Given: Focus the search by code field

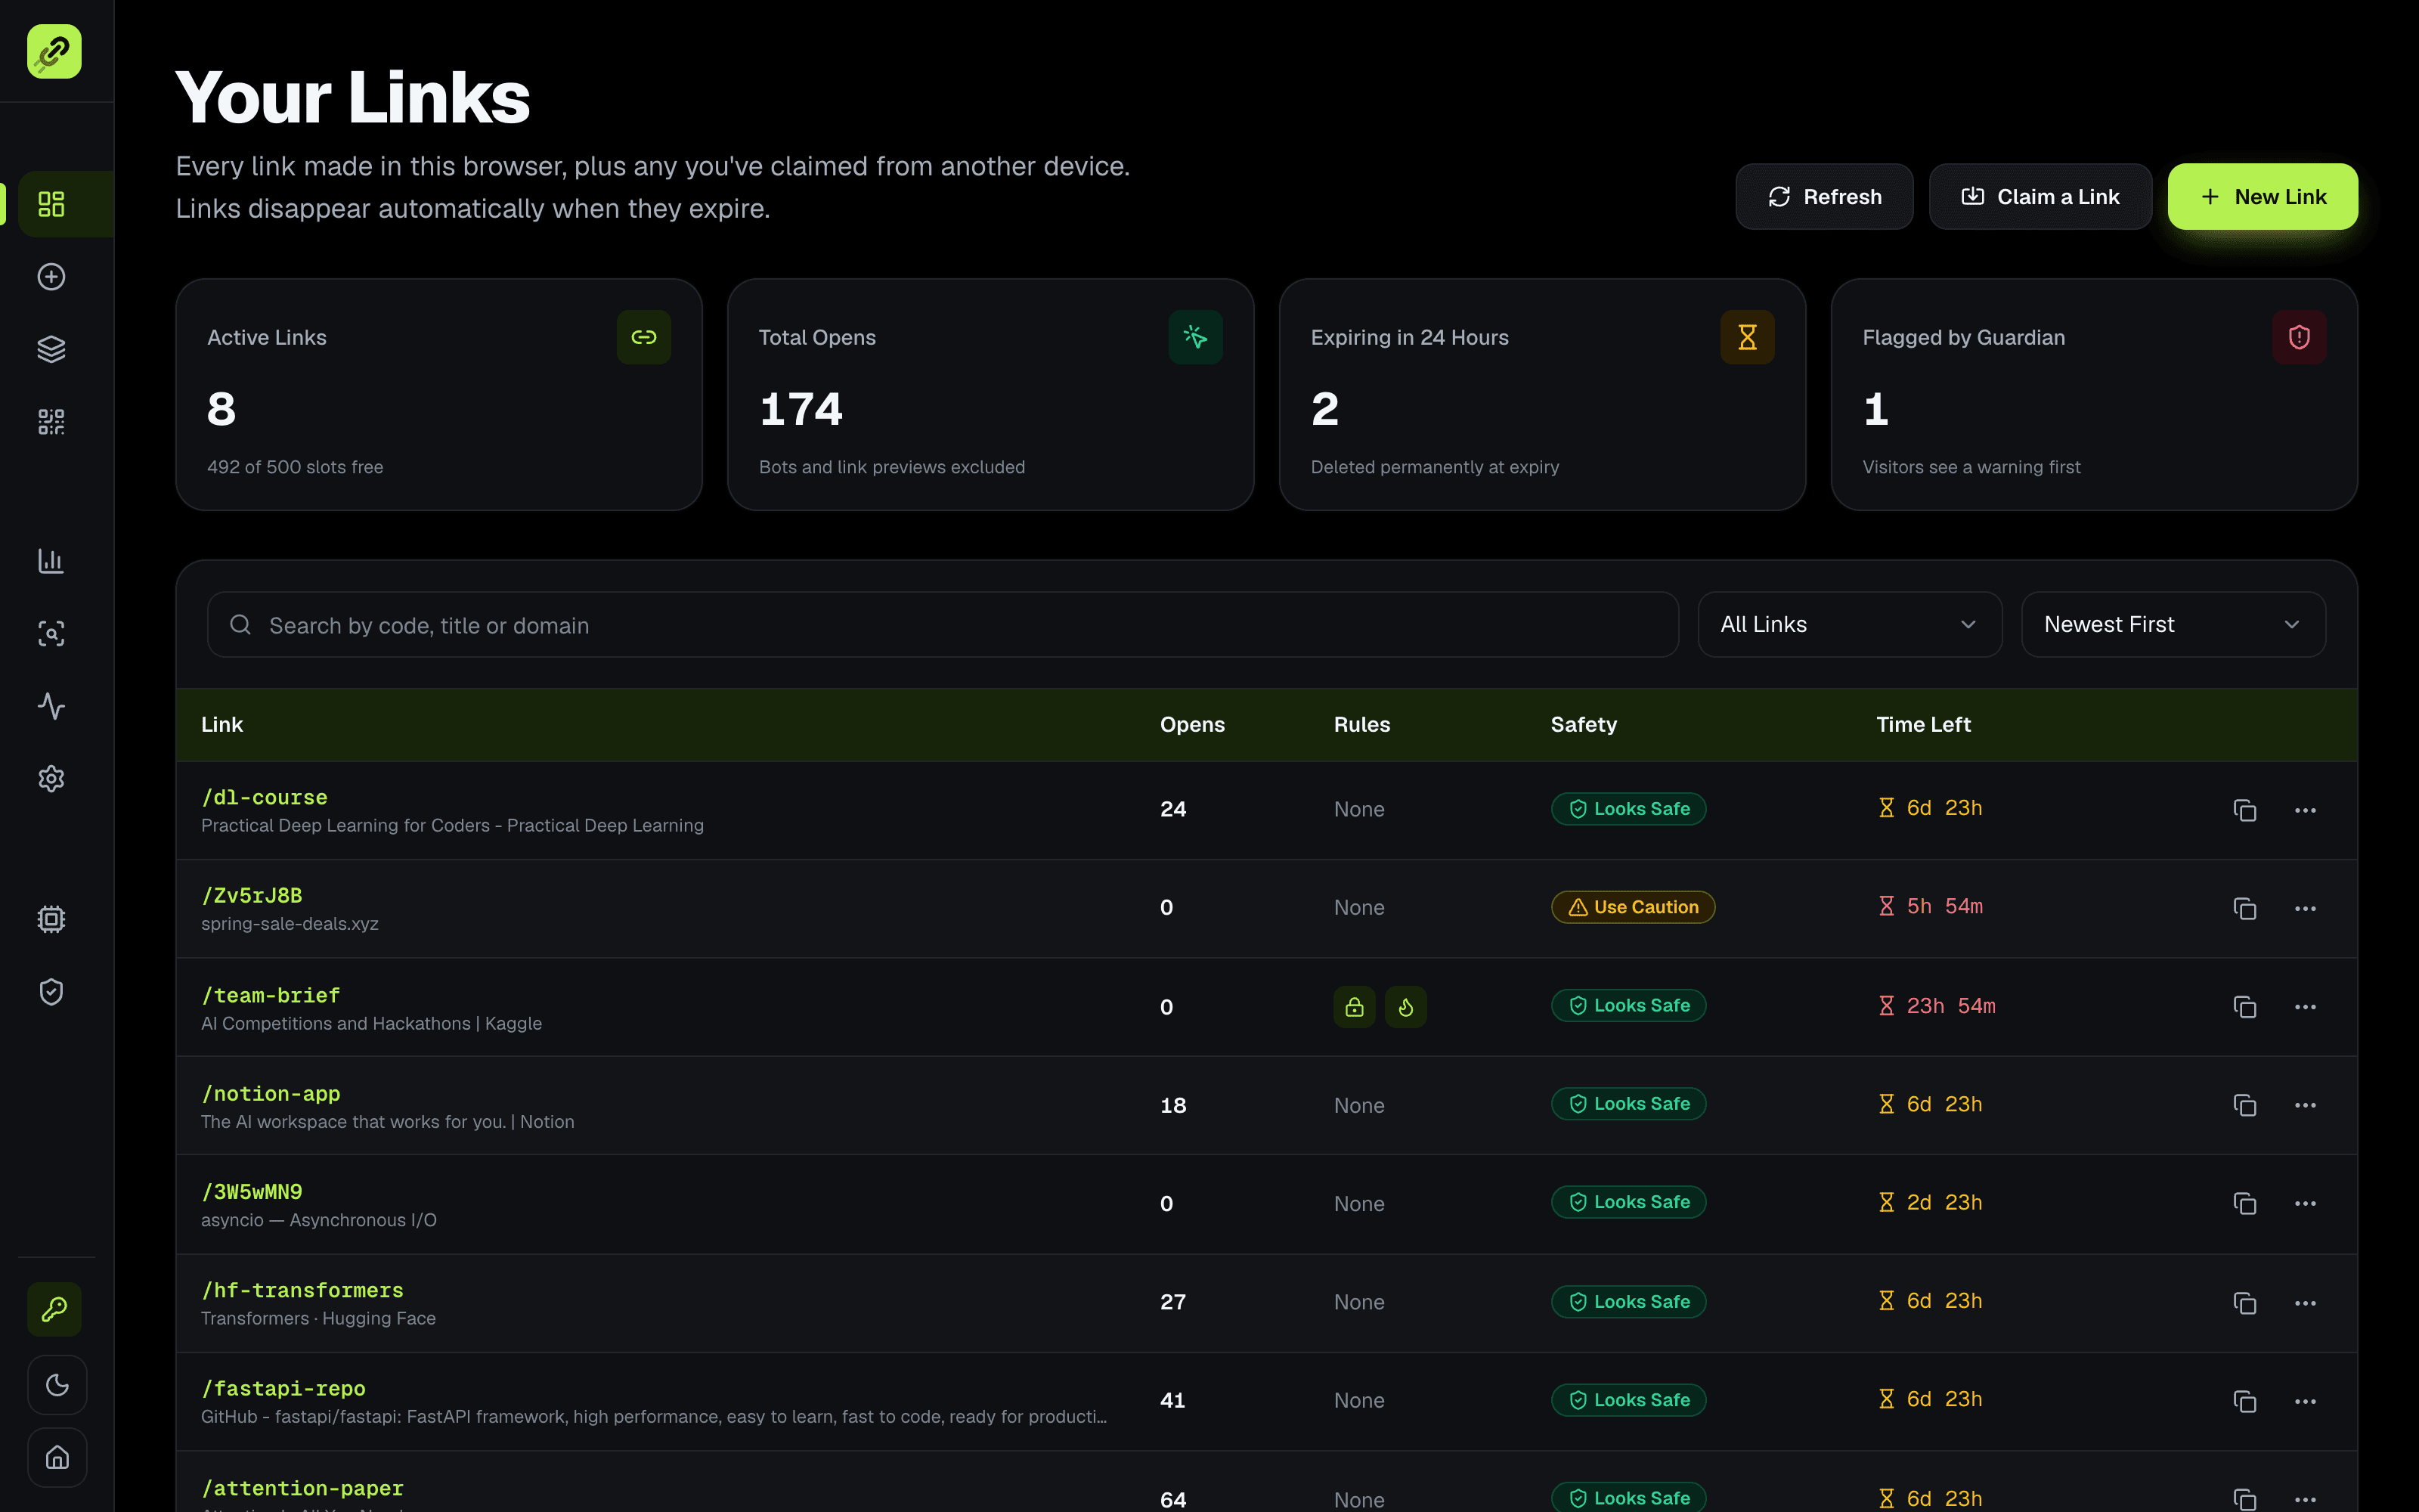Looking at the screenshot, I should click(943, 625).
